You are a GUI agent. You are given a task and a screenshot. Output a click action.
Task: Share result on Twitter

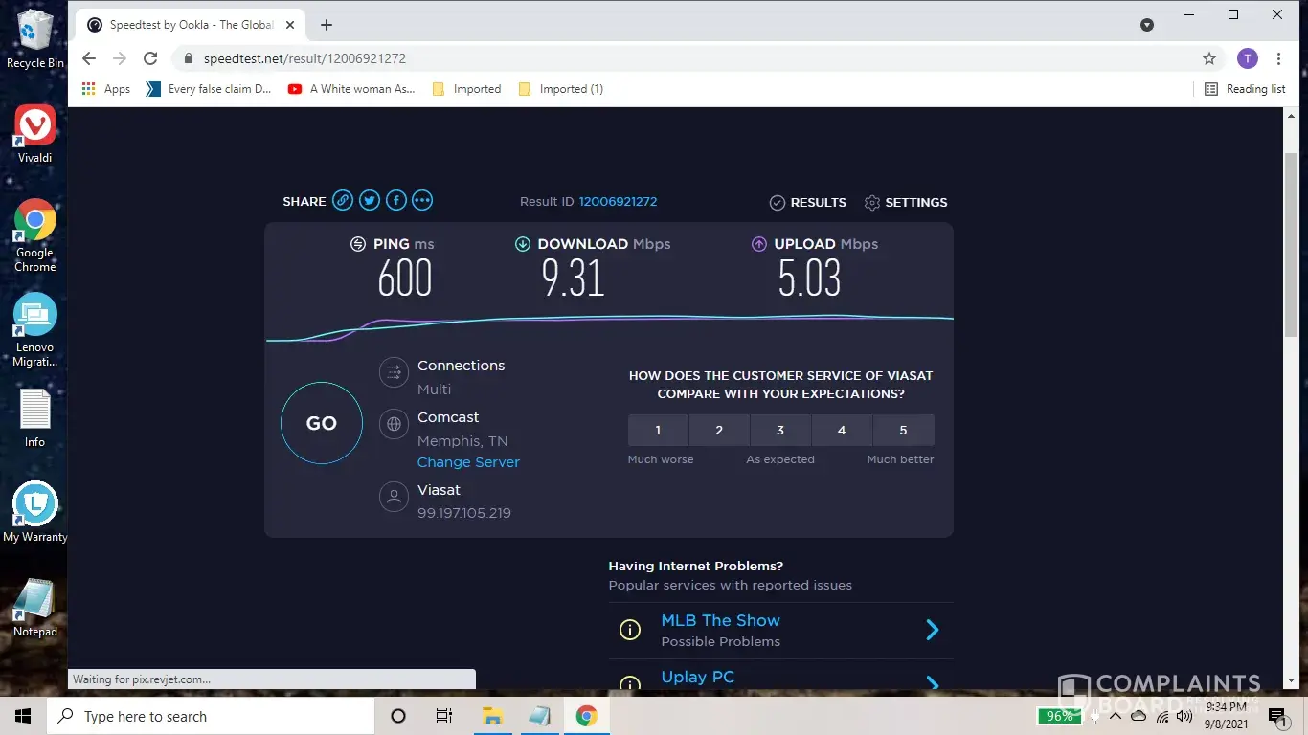click(370, 201)
